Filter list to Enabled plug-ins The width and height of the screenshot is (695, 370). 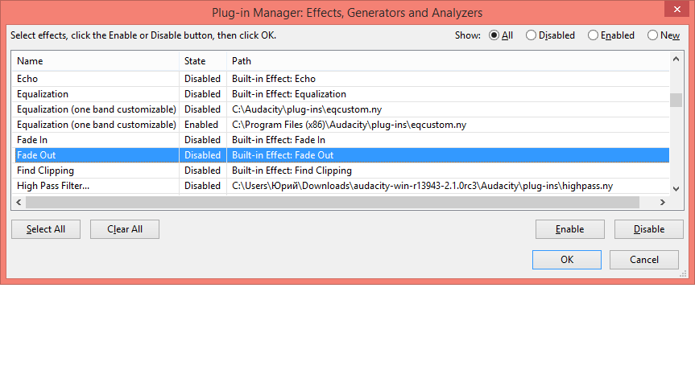click(593, 35)
